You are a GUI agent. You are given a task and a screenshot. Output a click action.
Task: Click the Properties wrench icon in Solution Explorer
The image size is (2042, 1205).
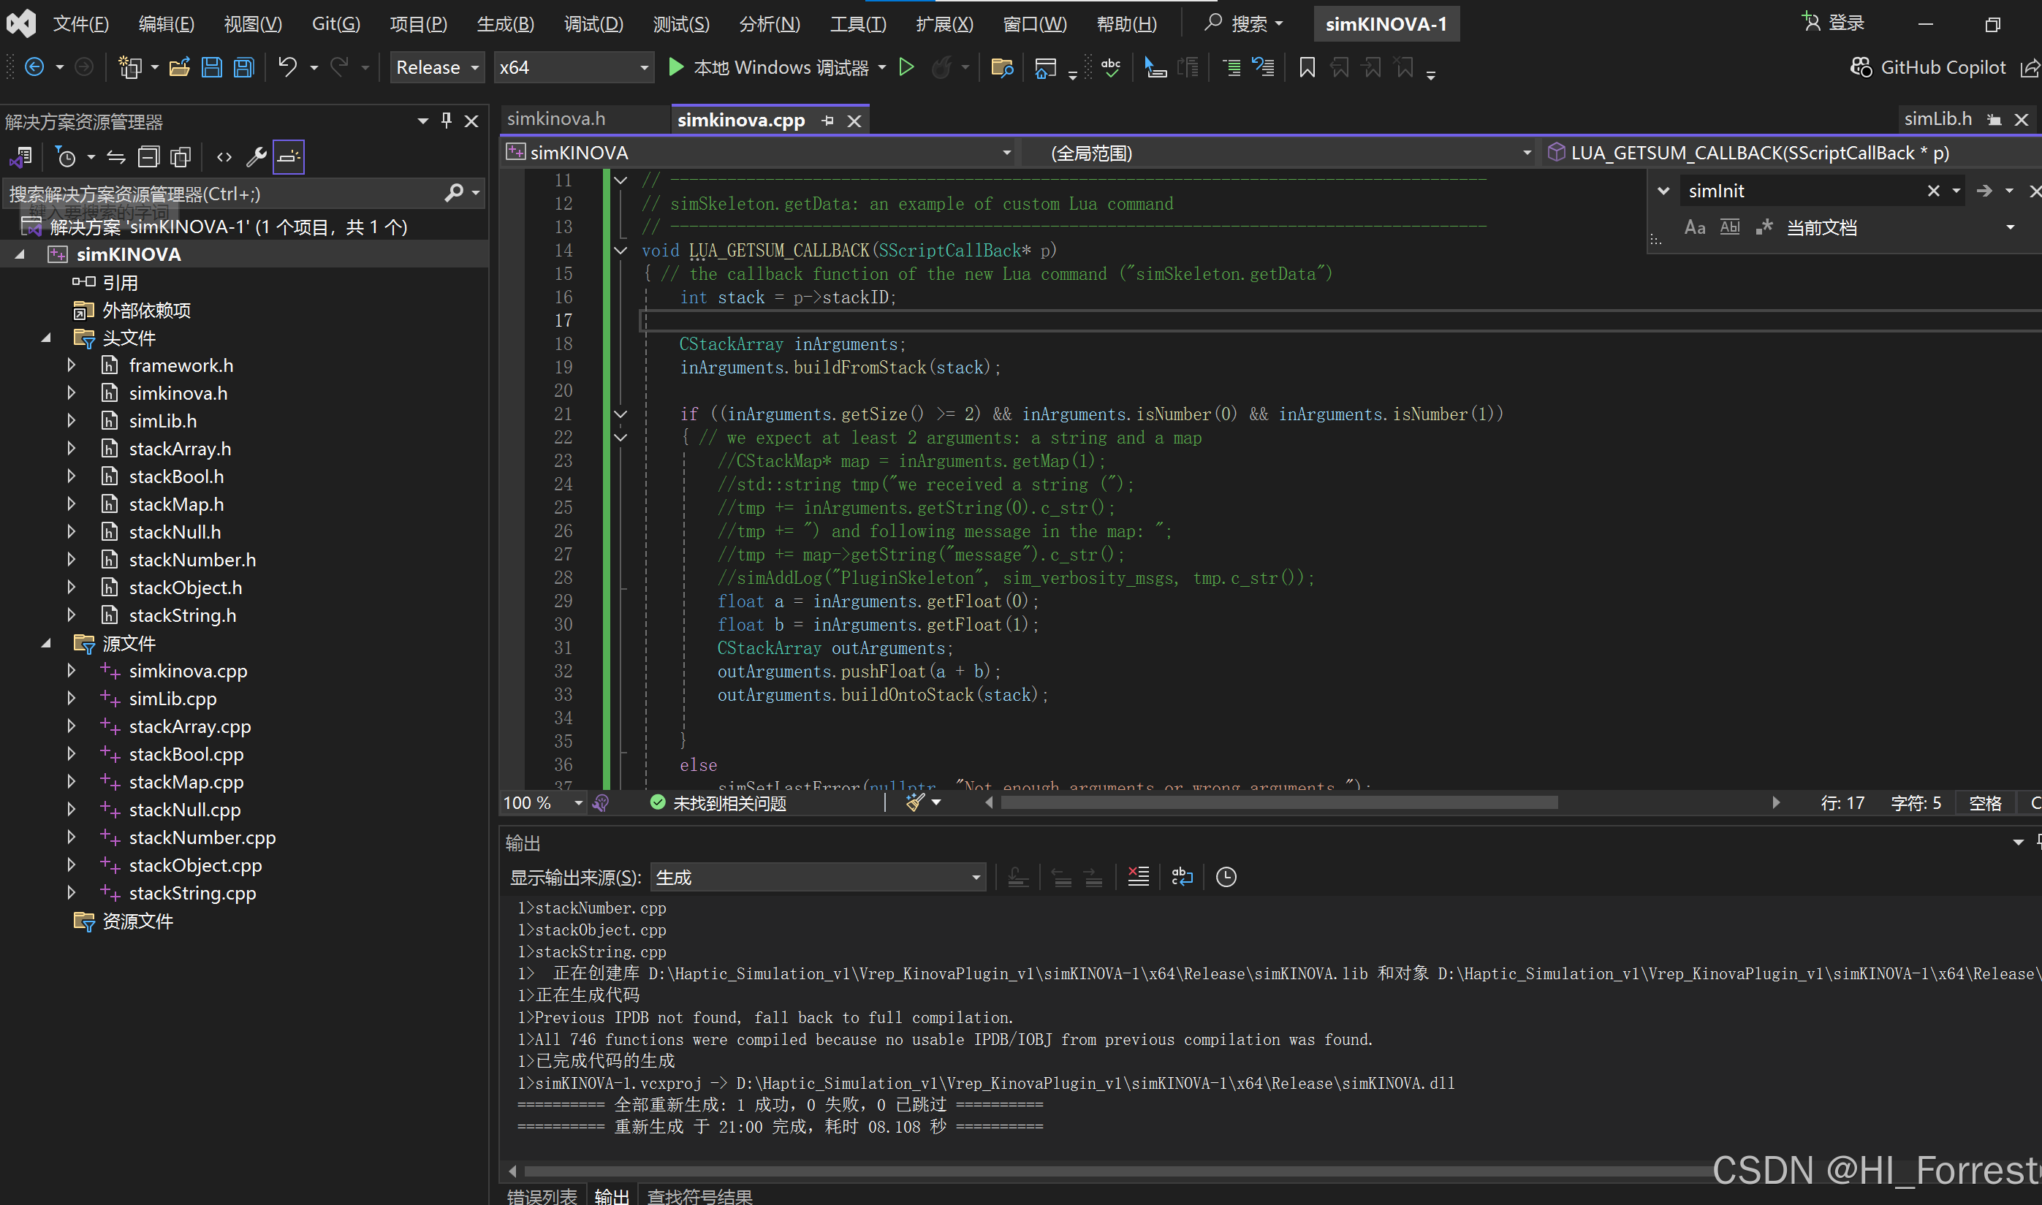tap(257, 156)
